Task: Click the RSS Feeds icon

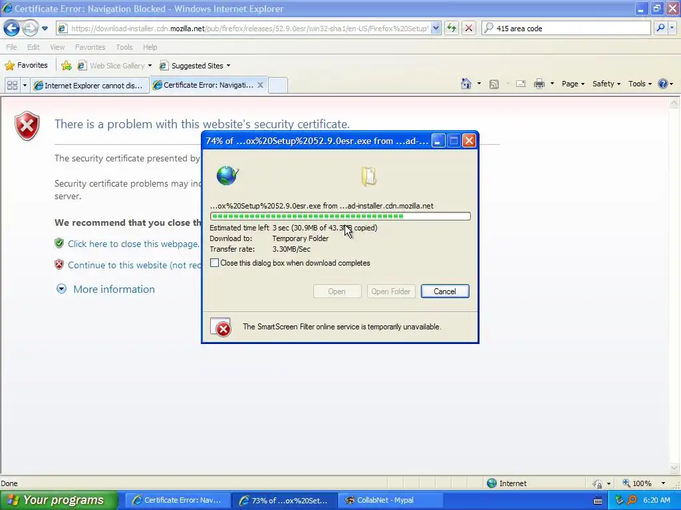Action: [x=494, y=84]
